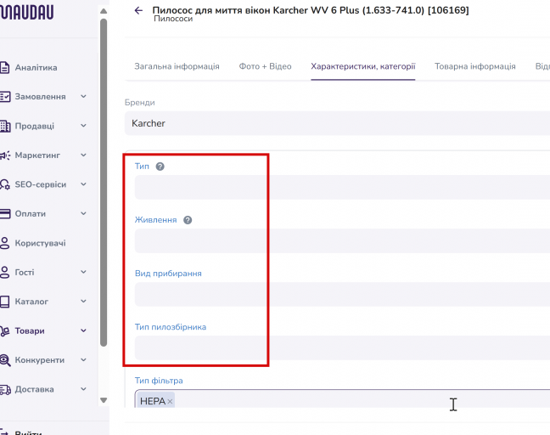Click the SEO-сервіси icon
This screenshot has width=550, height=435.
tap(5, 184)
